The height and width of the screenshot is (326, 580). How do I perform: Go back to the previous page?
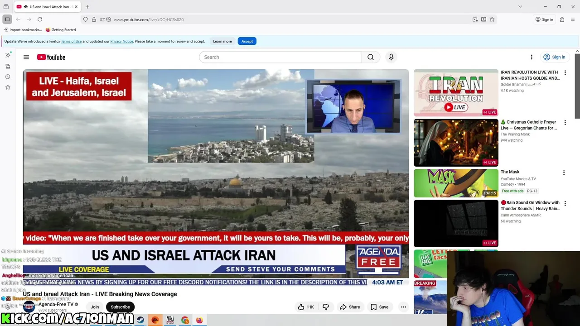pyautogui.click(x=18, y=19)
